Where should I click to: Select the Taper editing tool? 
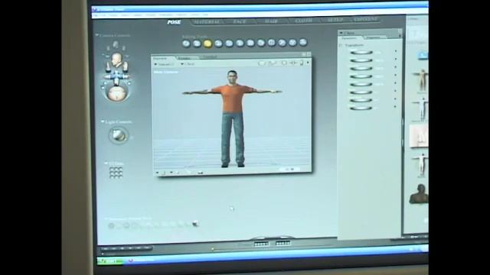point(240,44)
